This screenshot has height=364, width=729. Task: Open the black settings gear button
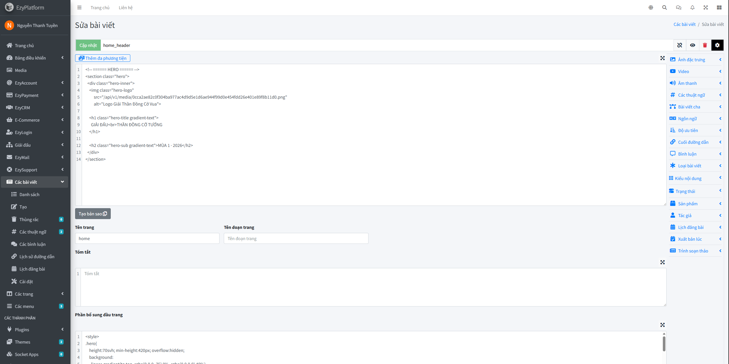click(717, 45)
